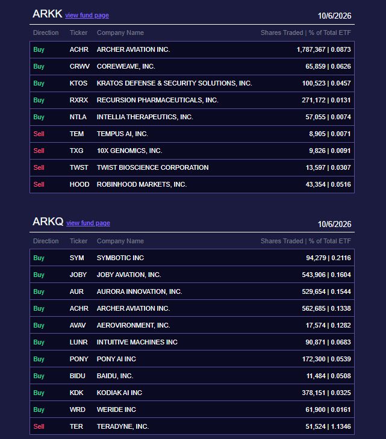
Task: Click shares value 562,685 | 0.1338
Action: click(x=326, y=308)
